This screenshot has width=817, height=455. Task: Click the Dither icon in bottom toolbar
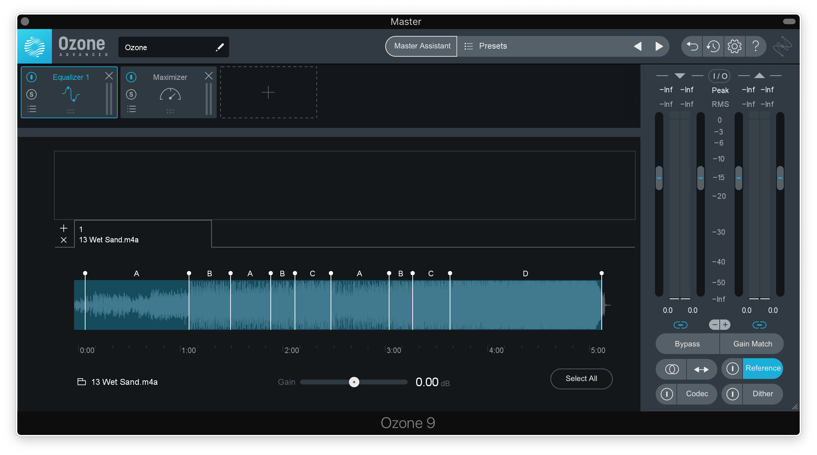pos(732,394)
